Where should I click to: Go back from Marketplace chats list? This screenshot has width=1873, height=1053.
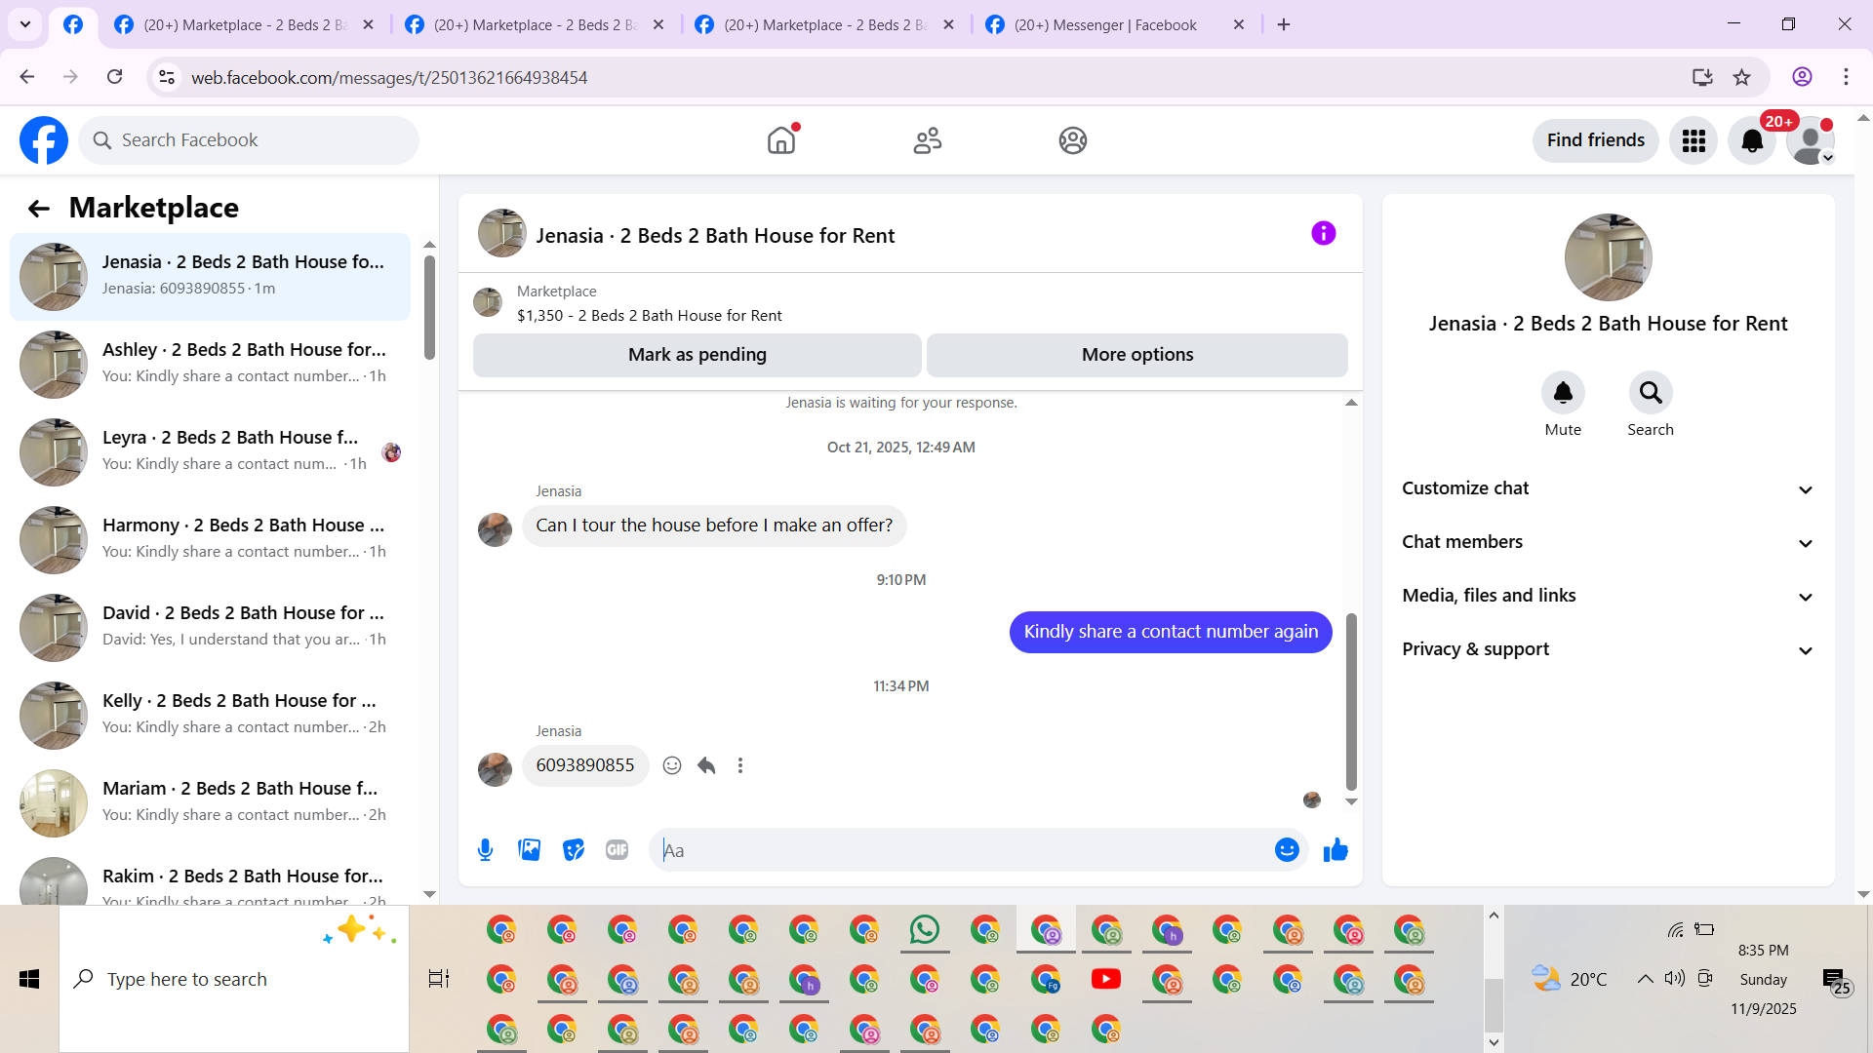point(39,208)
